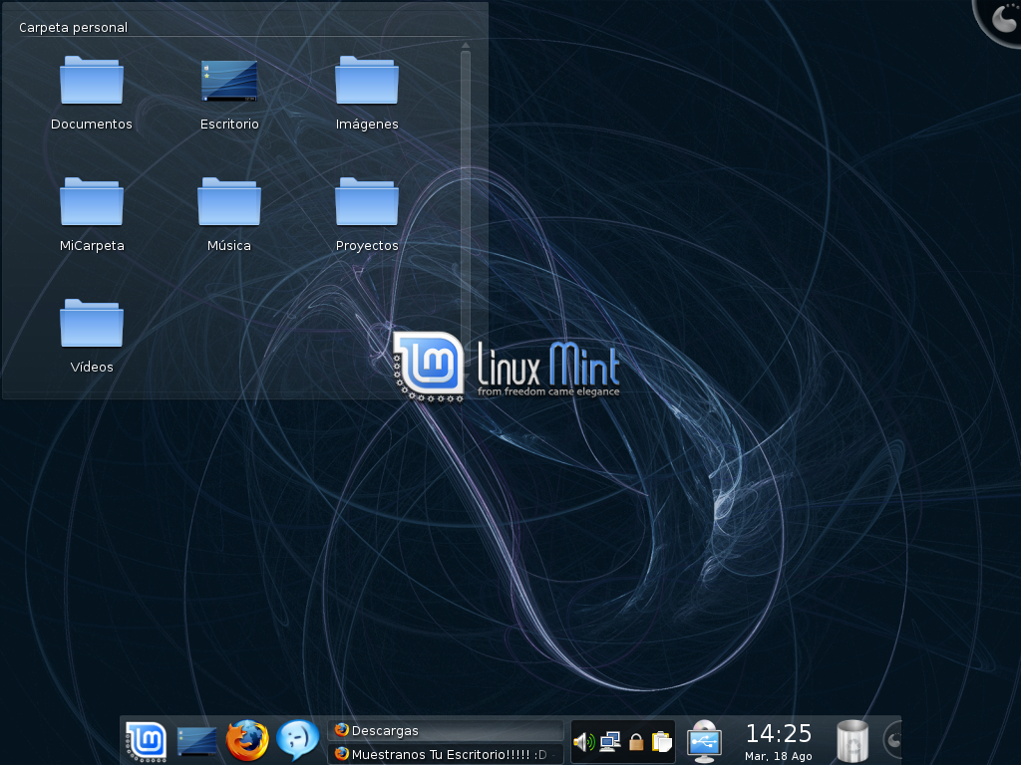This screenshot has height=765, width=1021.
Task: Open the clipboard tray icon
Action: [662, 741]
